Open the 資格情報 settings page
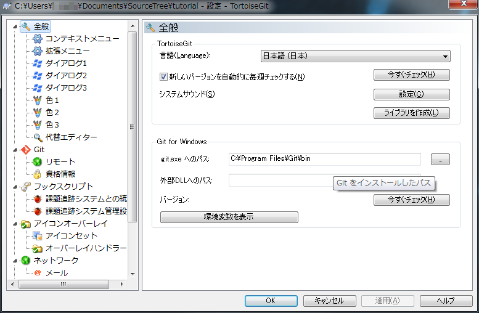 60,174
